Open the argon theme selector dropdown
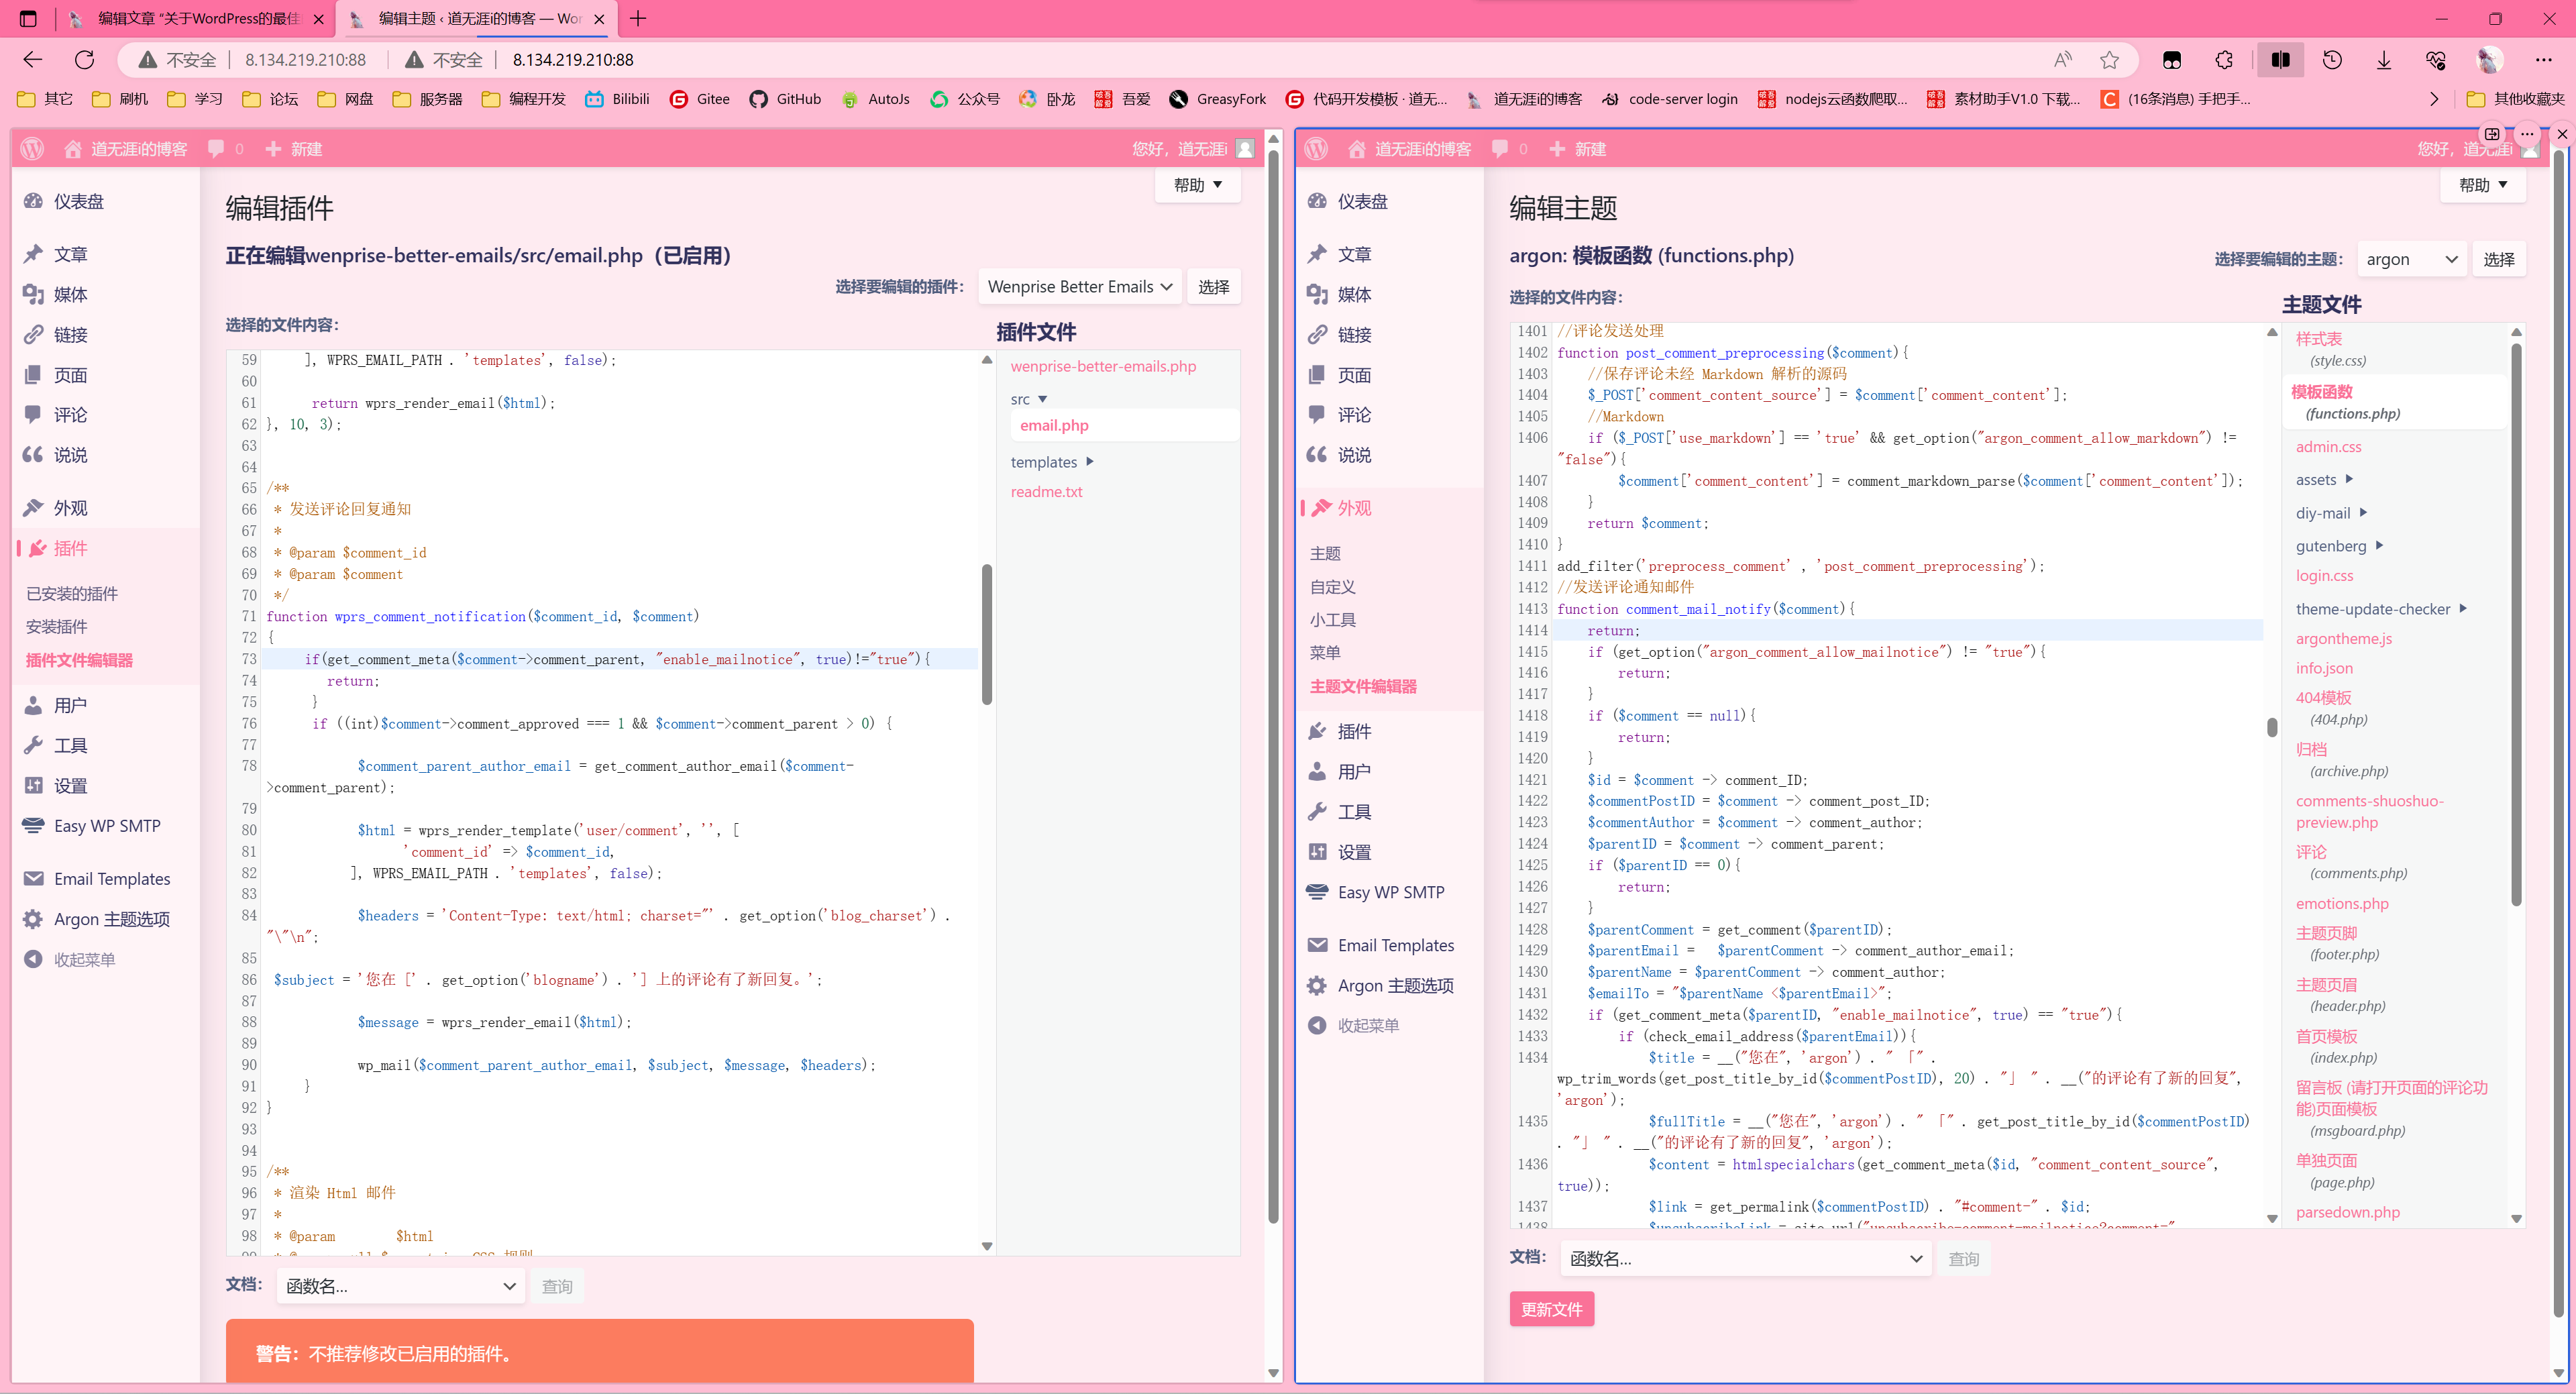This screenshot has height=1394, width=2576. (2411, 259)
